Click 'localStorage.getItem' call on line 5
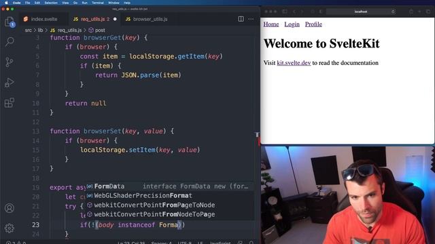 [x=167, y=56]
